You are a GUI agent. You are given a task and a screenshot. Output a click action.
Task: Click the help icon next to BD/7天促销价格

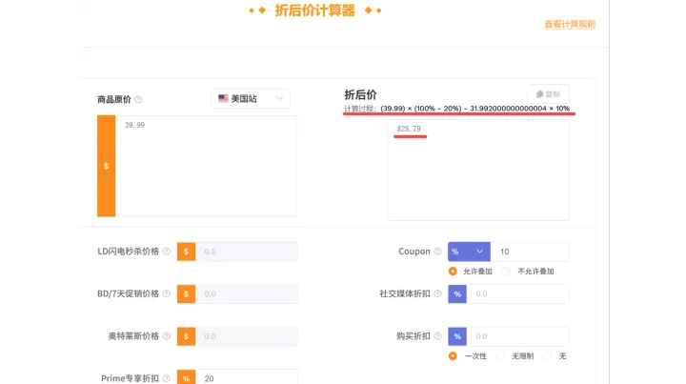(166, 293)
